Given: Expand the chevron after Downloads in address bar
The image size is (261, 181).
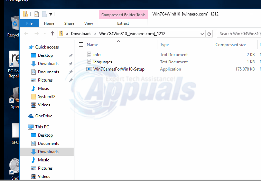Looking at the screenshot, I should click(95, 34).
